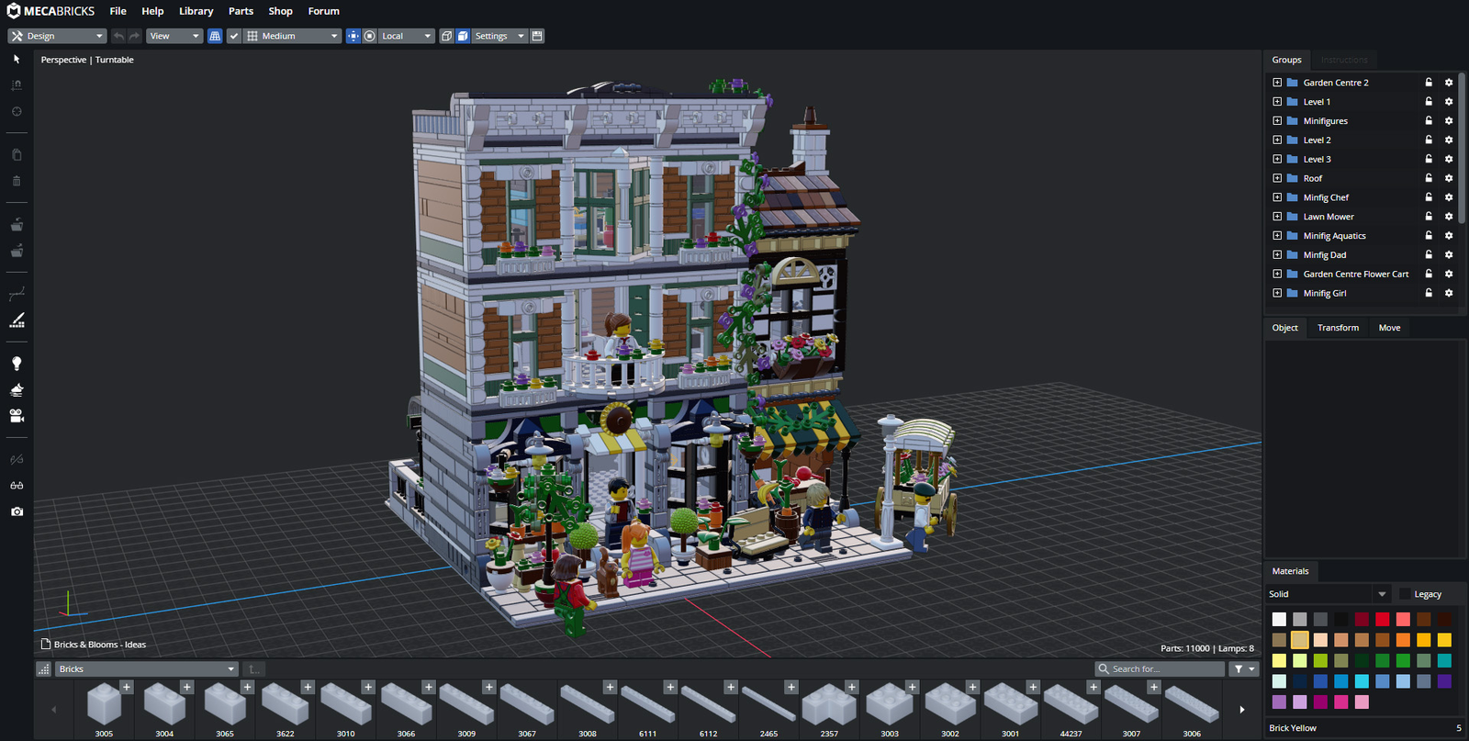Click the parts filter button beside search
The width and height of the screenshot is (1469, 741).
pyautogui.click(x=1243, y=669)
